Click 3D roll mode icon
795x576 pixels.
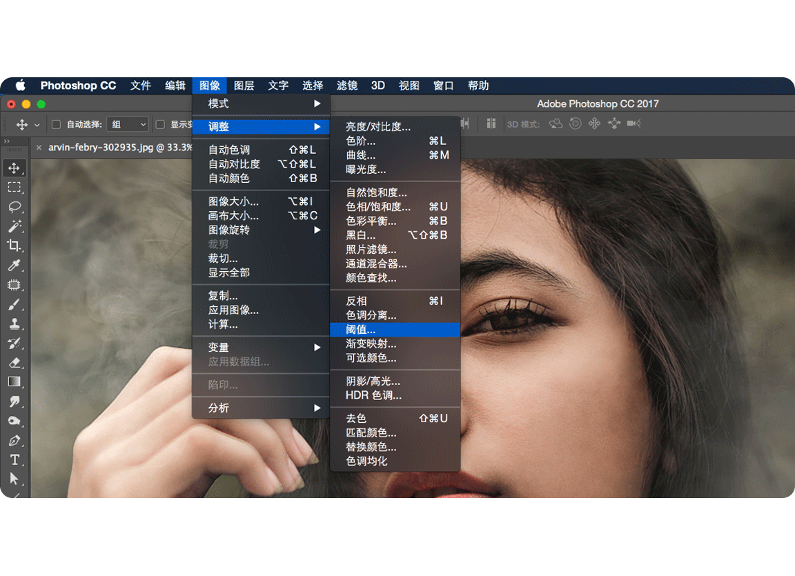point(575,123)
